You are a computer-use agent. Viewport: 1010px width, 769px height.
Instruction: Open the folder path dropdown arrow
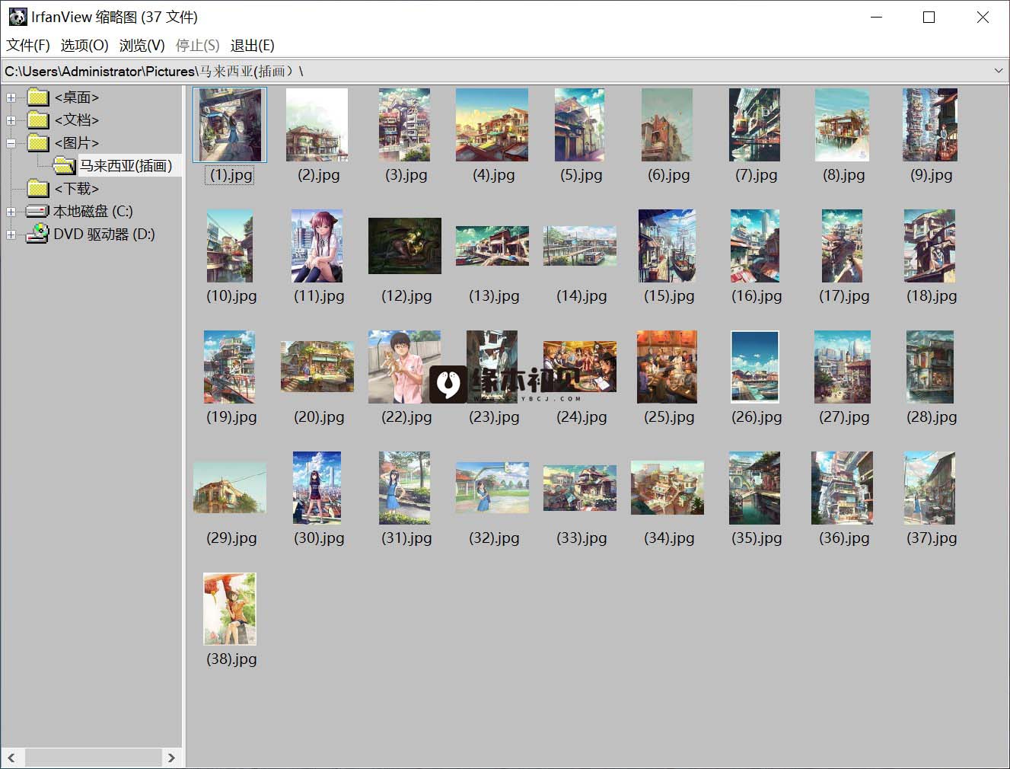coord(999,71)
